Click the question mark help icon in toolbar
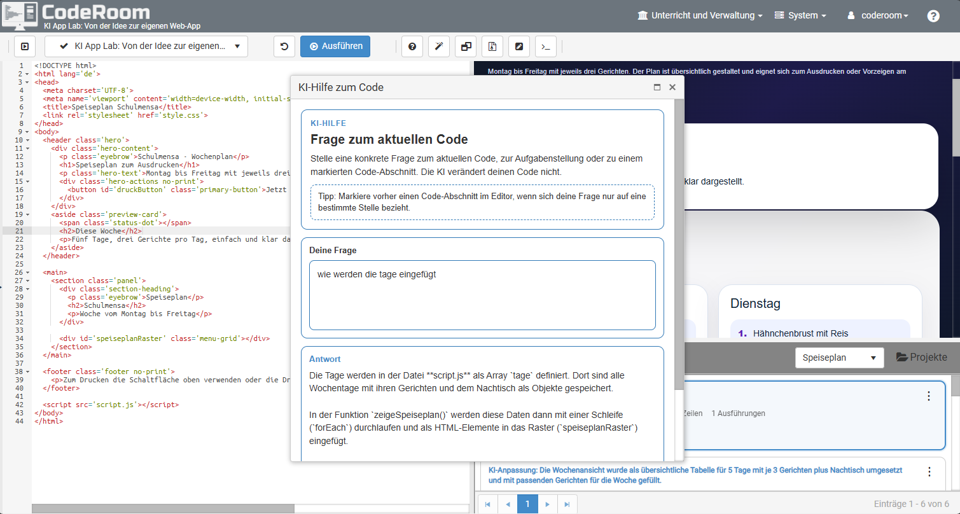The width and height of the screenshot is (960, 514). click(412, 46)
